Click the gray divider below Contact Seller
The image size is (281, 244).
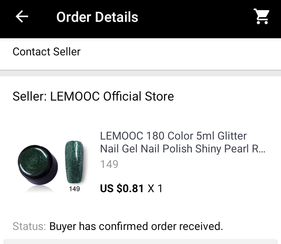[140, 73]
